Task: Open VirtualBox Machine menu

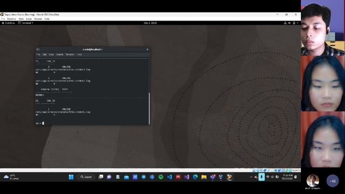Action: (11, 19)
